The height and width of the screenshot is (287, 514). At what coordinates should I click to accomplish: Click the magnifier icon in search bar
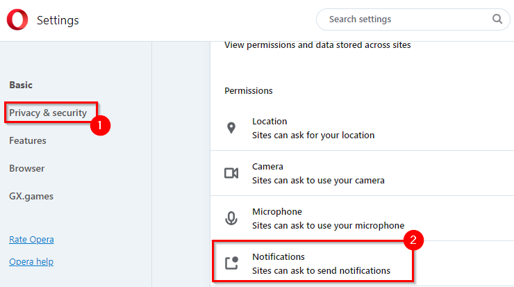497,19
